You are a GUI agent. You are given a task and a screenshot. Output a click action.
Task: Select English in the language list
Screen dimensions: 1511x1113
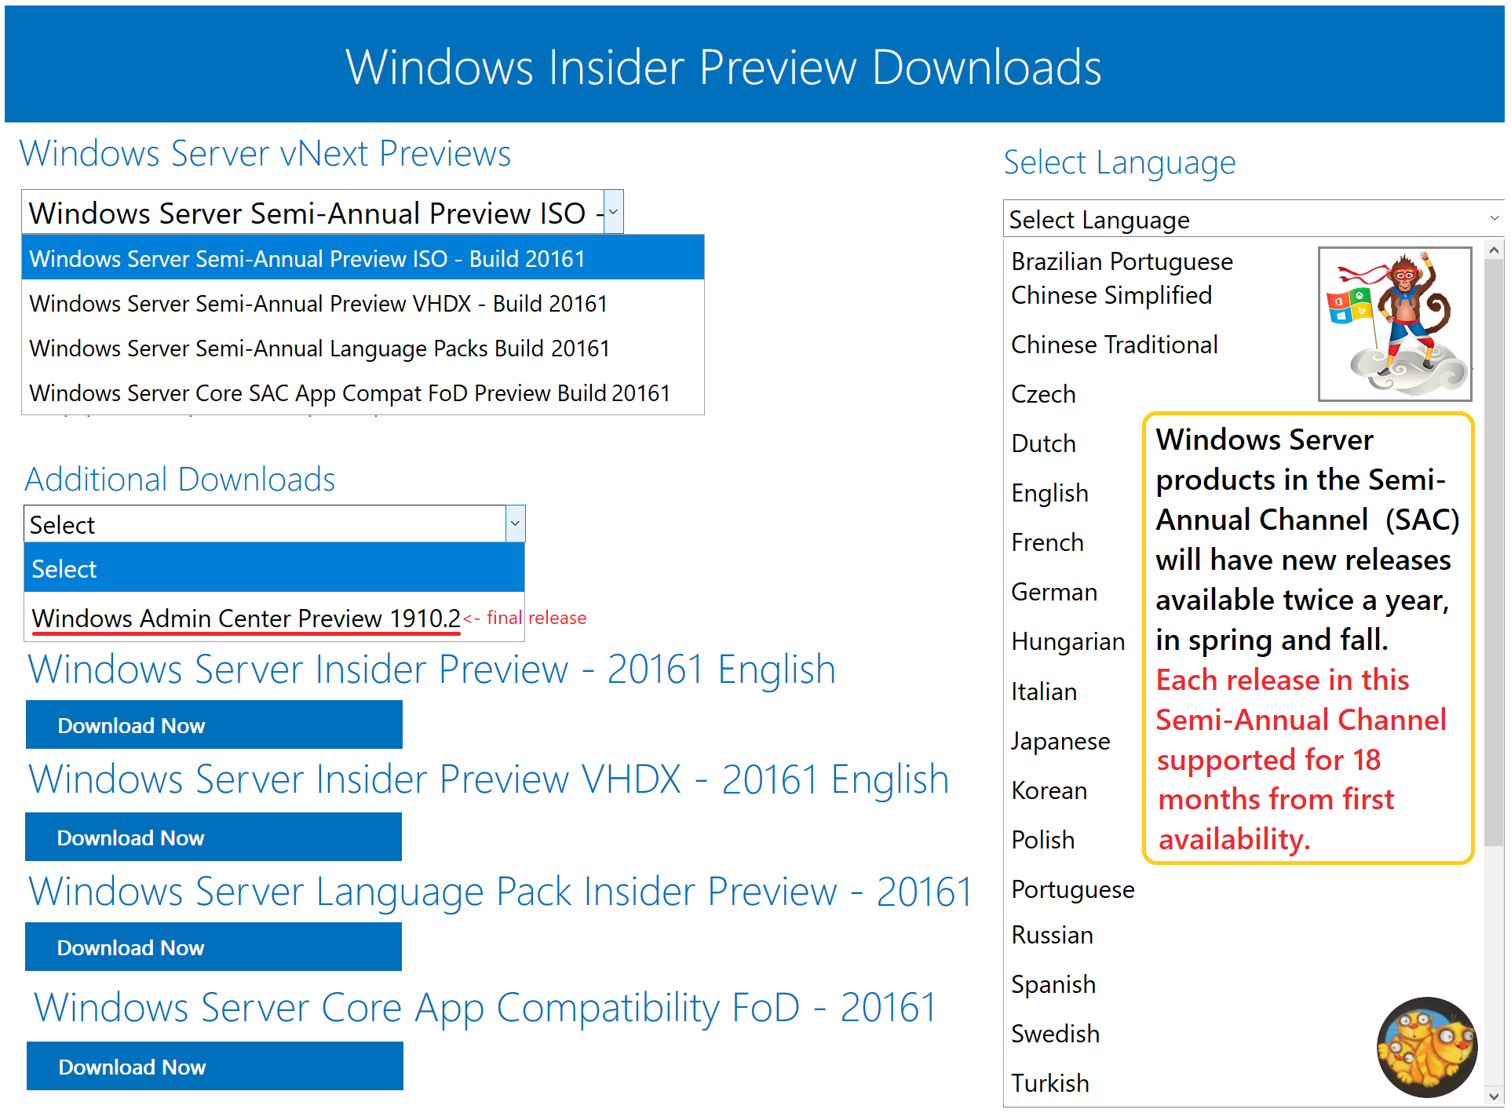pyautogui.click(x=1049, y=493)
